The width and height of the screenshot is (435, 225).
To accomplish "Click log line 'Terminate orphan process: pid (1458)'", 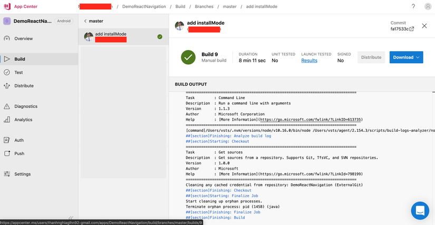I will [233, 207].
